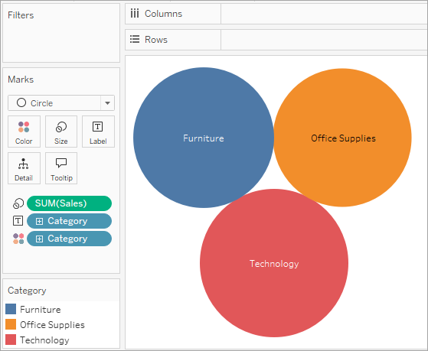Viewport: 428px width, 351px height.
Task: Click the empty Columns shelf area
Action: (x=325, y=14)
